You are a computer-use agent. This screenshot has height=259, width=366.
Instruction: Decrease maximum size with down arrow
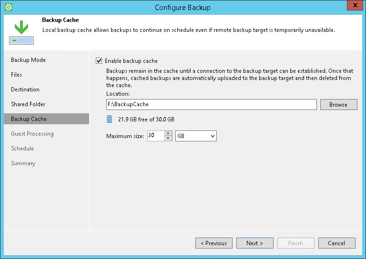pyautogui.click(x=168, y=139)
